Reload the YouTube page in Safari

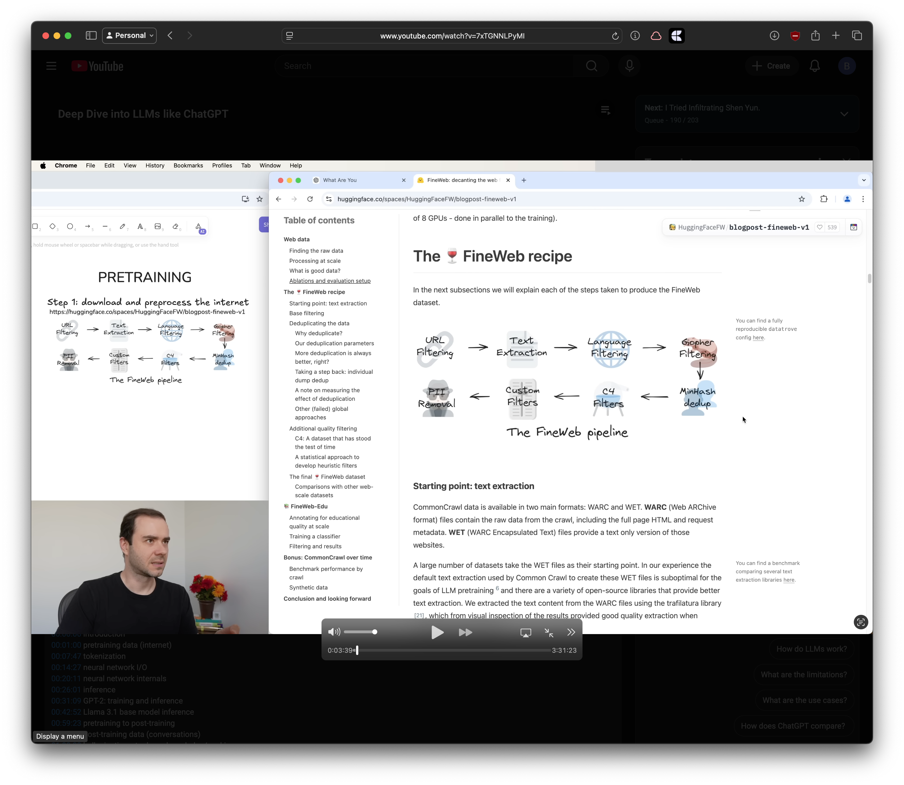(615, 36)
